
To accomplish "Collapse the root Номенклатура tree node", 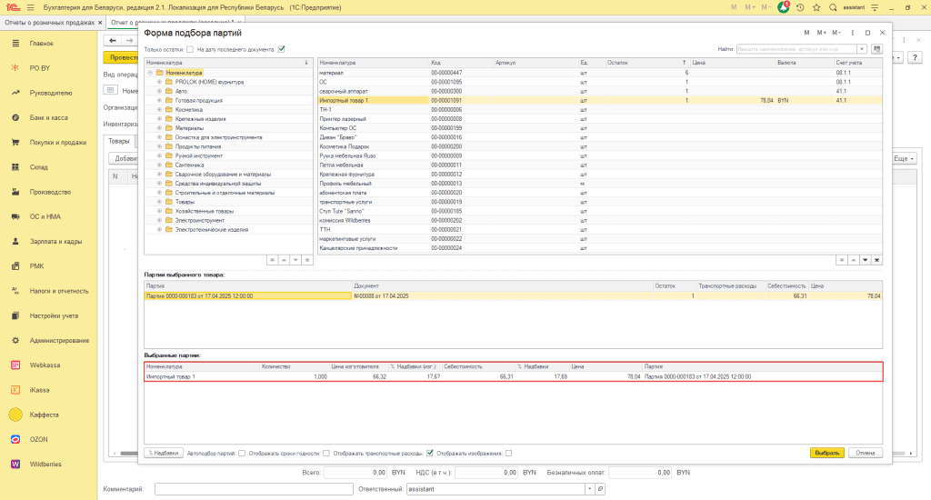I will pos(150,73).
